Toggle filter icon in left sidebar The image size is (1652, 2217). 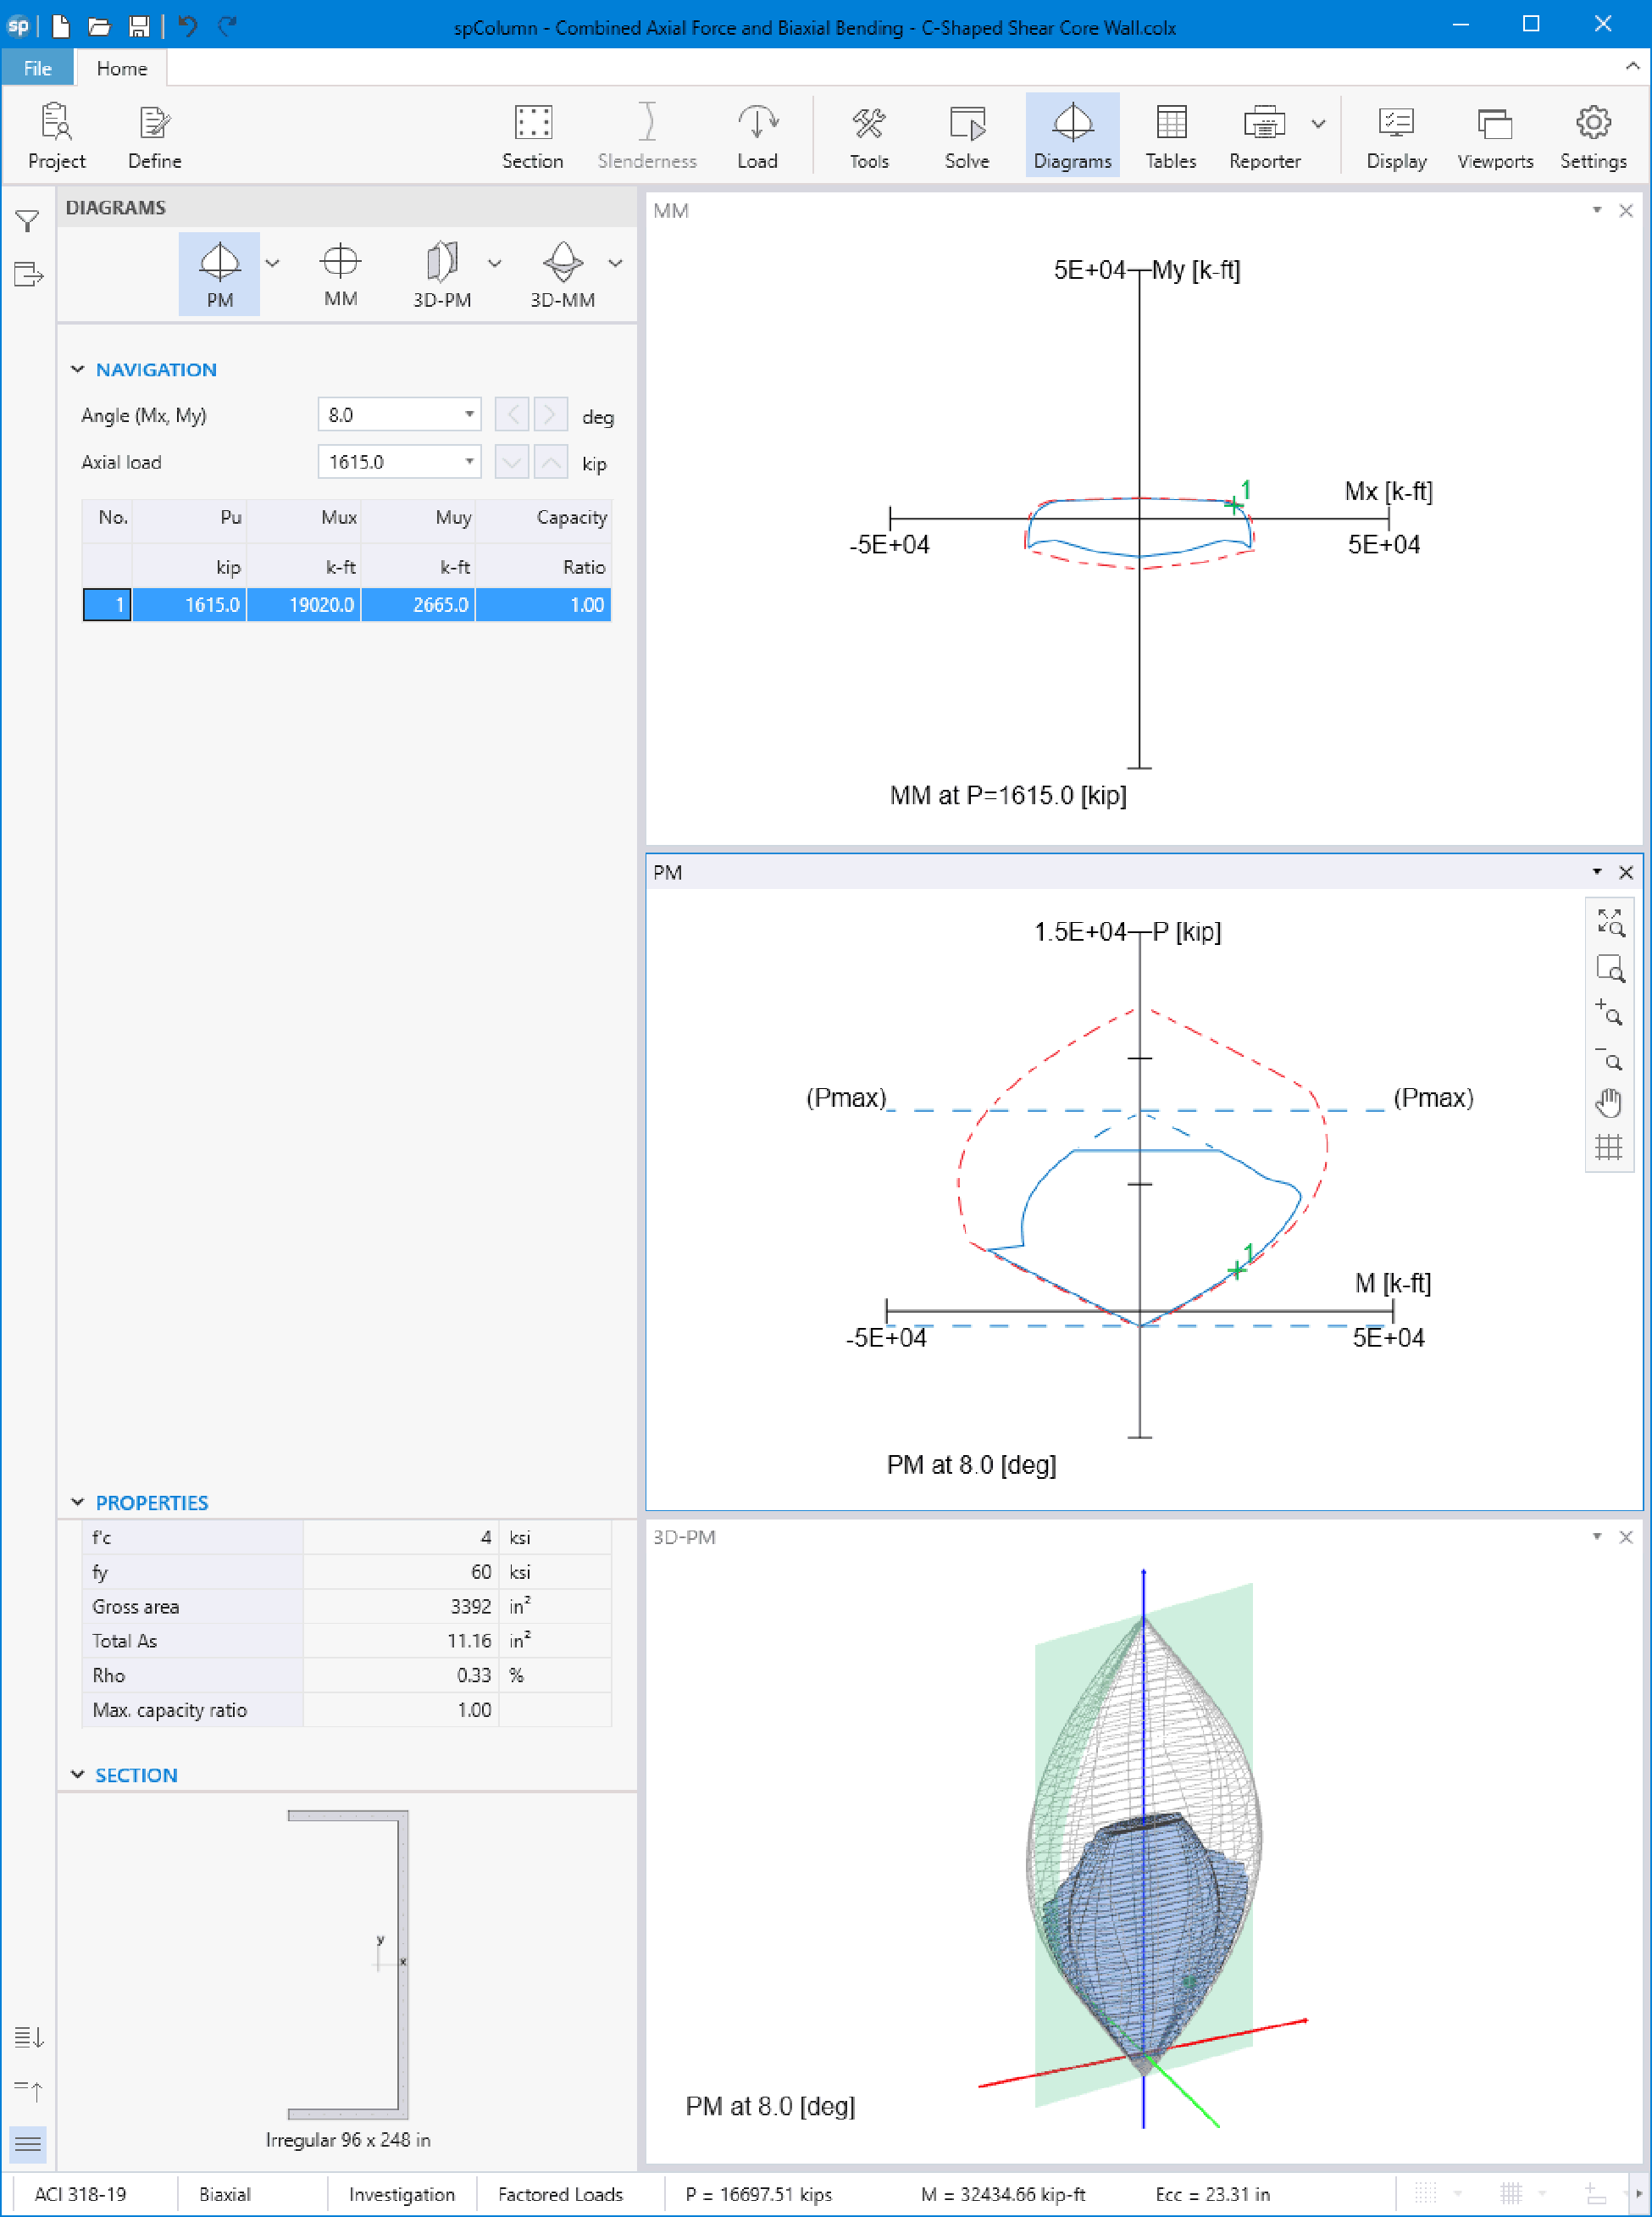[x=28, y=221]
